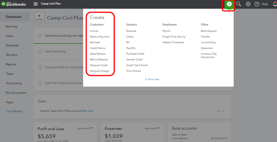
Task: Click the May 15 due date
Action: point(221,111)
